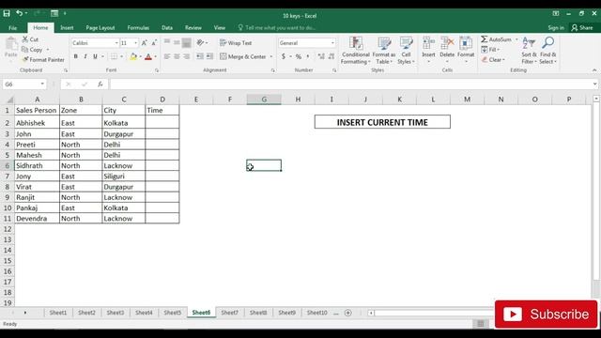Click the Sign in link
Screen dimensions: 601x338
click(556, 27)
